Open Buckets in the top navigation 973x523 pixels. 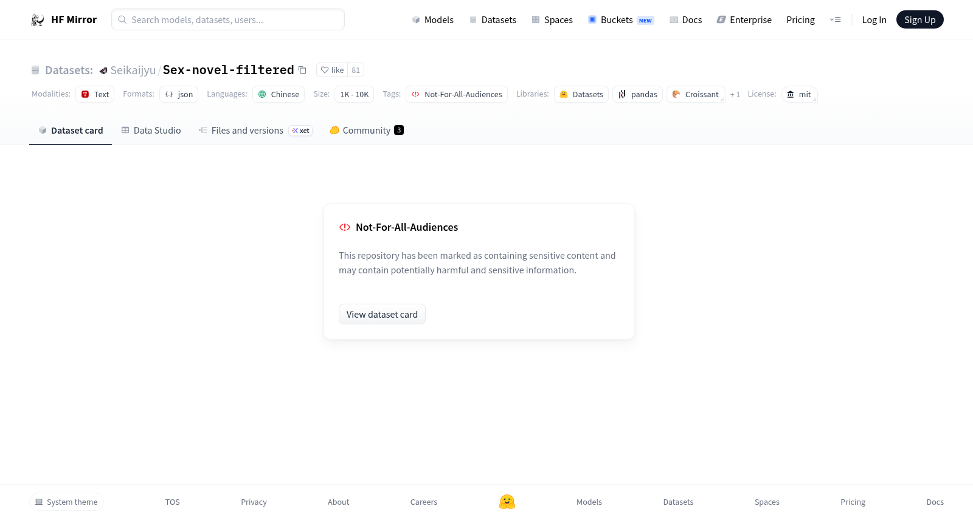click(621, 20)
